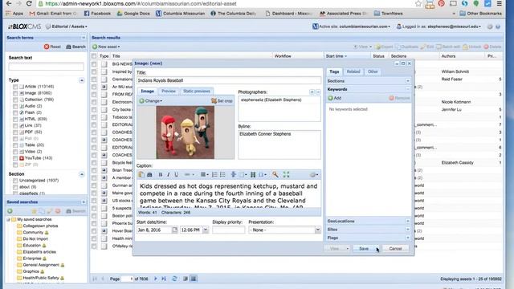
Task: Insert bulleted list in caption
Action: [222, 175]
